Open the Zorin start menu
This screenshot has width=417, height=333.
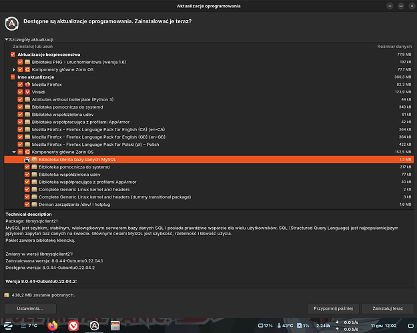pos(7,325)
